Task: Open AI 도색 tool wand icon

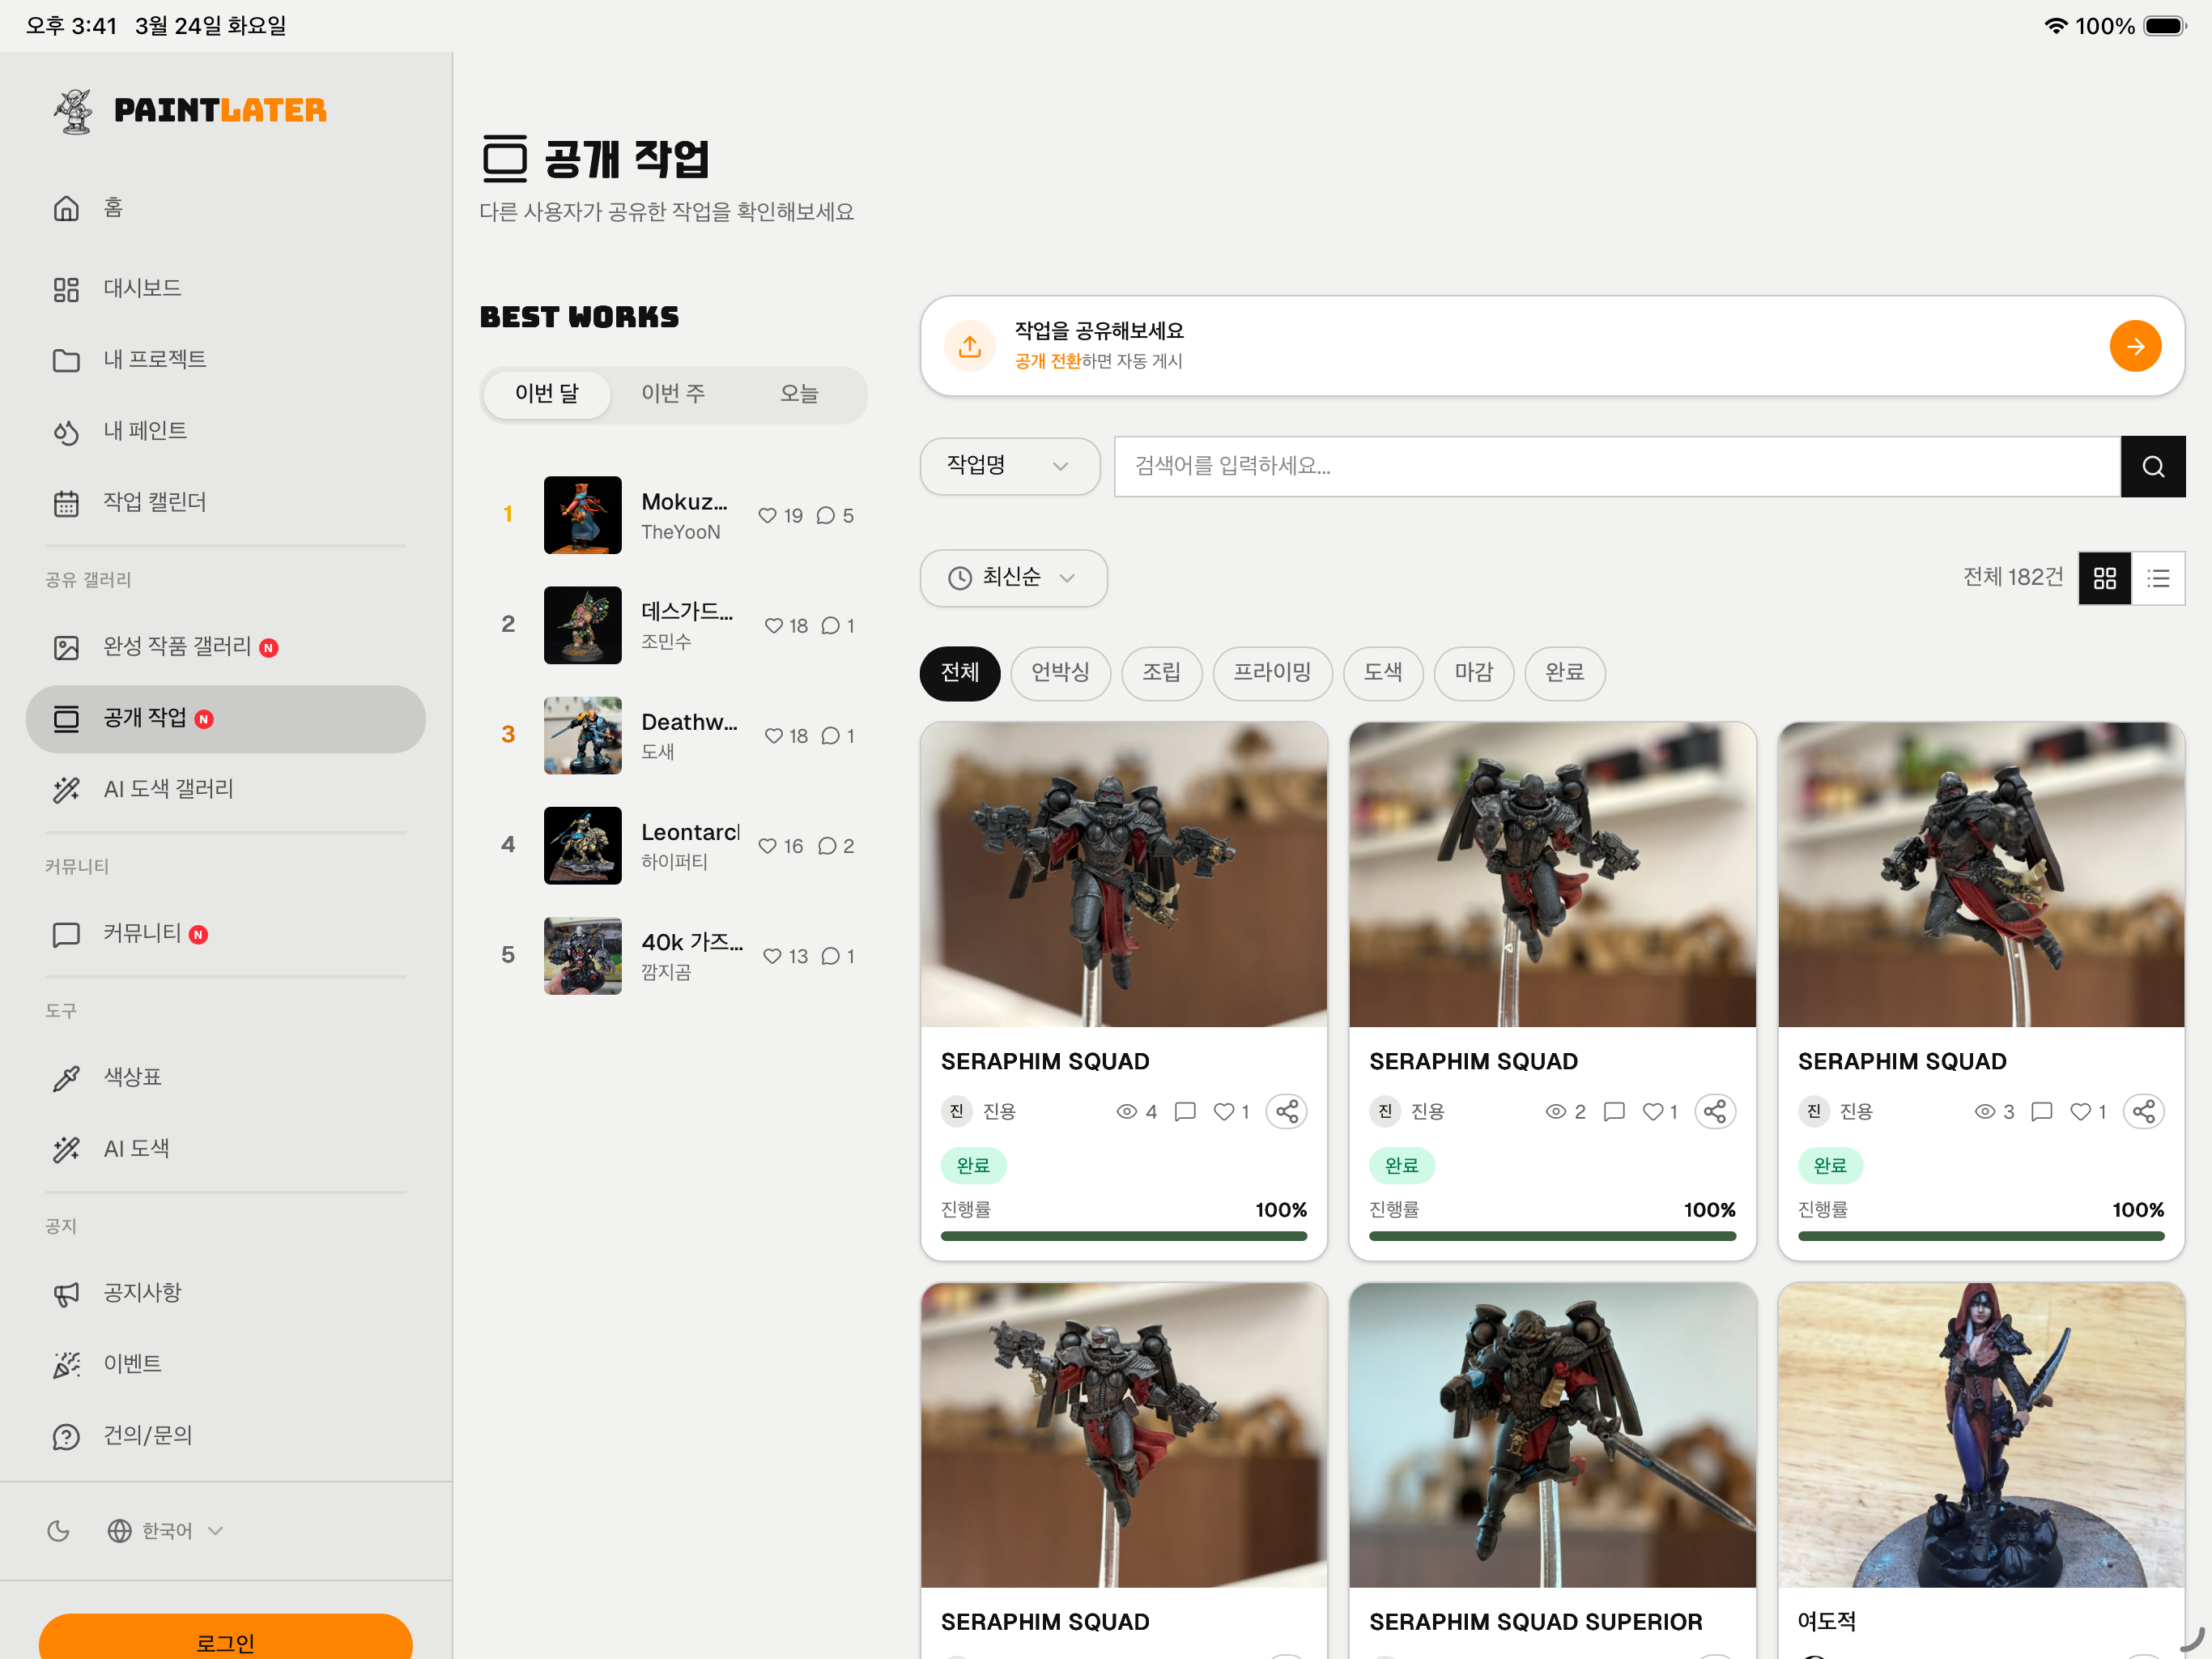Action: (x=66, y=1149)
